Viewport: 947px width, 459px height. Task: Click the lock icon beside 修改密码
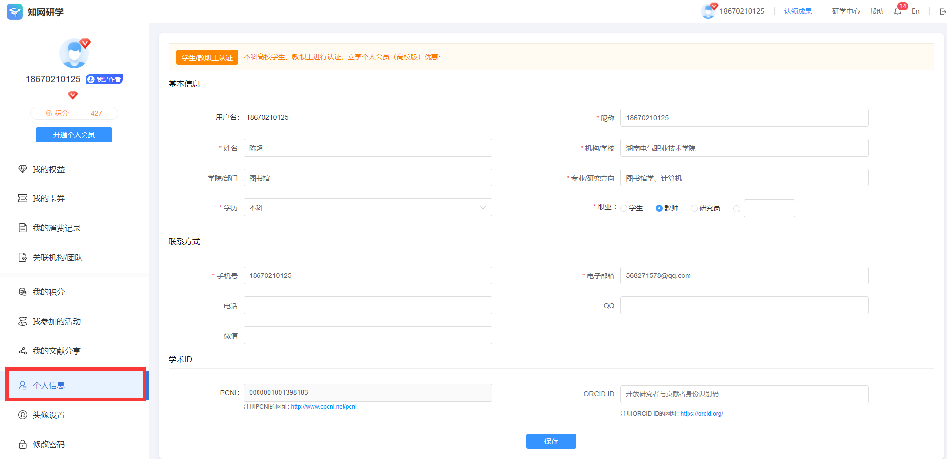[x=23, y=444]
